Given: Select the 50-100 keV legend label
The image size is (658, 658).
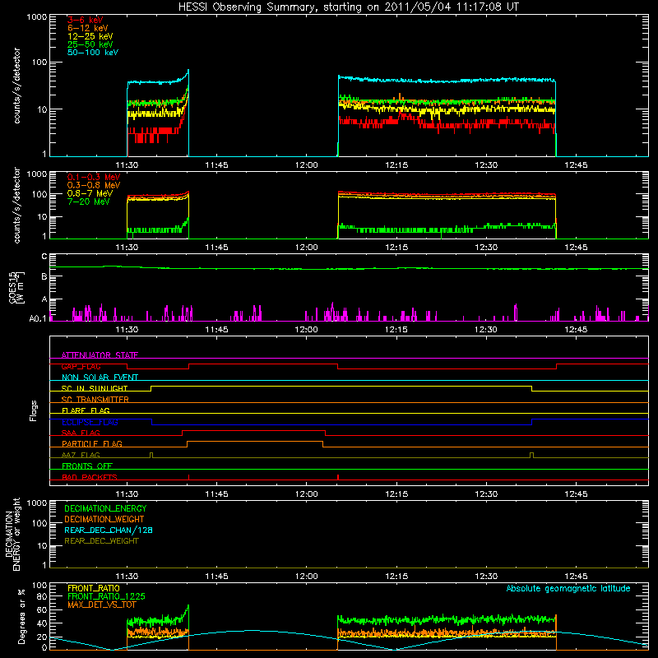Looking at the screenshot, I should (93, 53).
